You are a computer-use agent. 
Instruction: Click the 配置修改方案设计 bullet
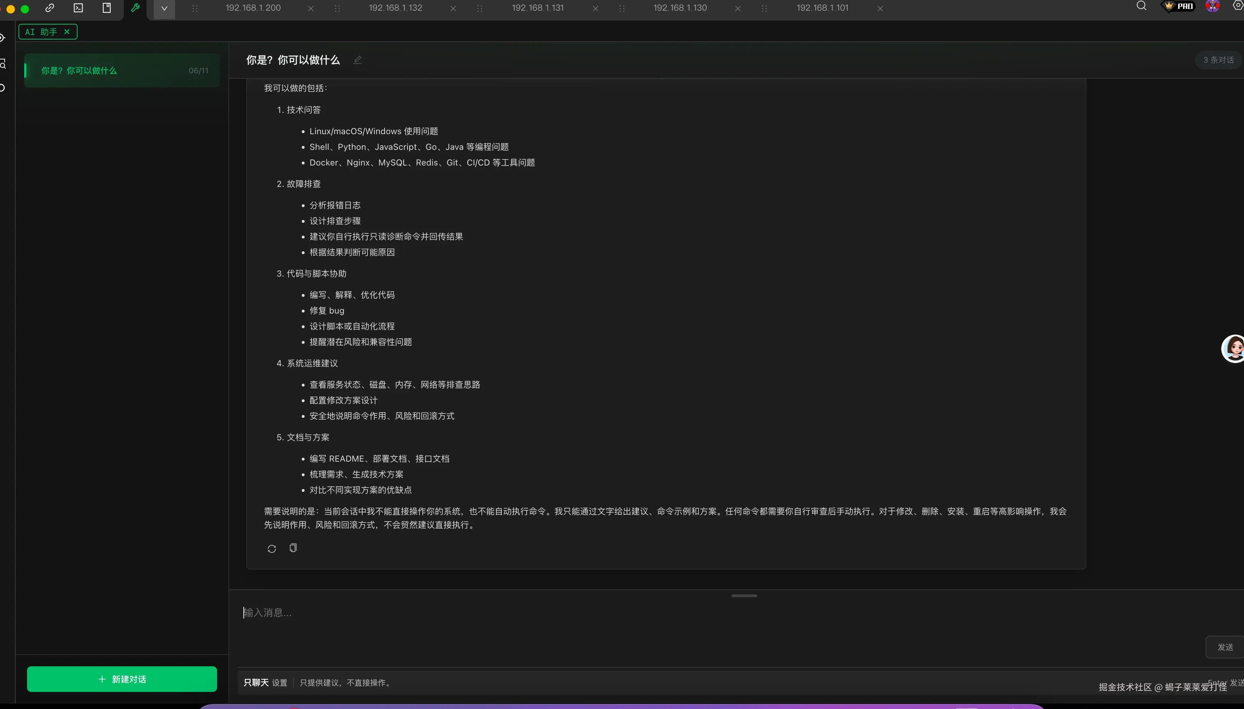(344, 400)
